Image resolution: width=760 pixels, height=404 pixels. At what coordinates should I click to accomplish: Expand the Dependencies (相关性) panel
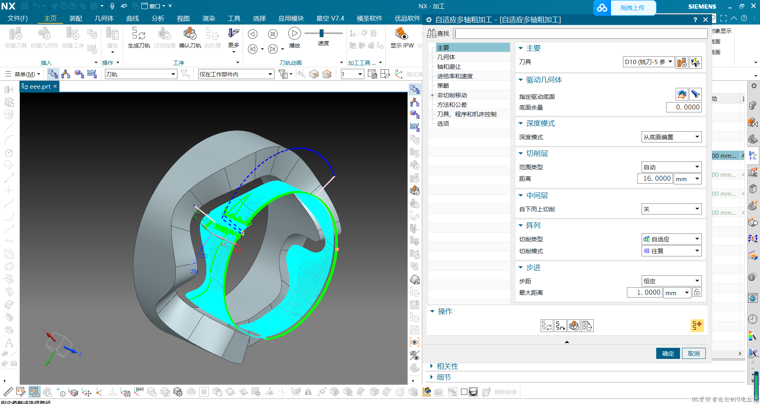(431, 366)
